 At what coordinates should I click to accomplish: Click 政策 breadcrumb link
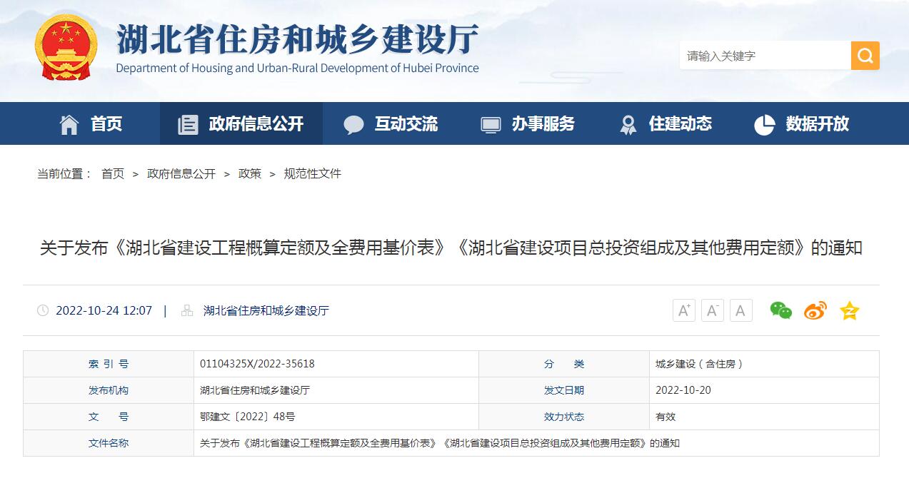[x=250, y=173]
